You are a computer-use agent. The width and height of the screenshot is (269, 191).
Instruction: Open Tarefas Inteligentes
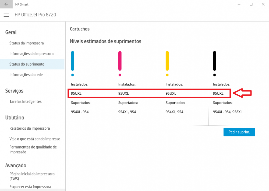pos(25,101)
